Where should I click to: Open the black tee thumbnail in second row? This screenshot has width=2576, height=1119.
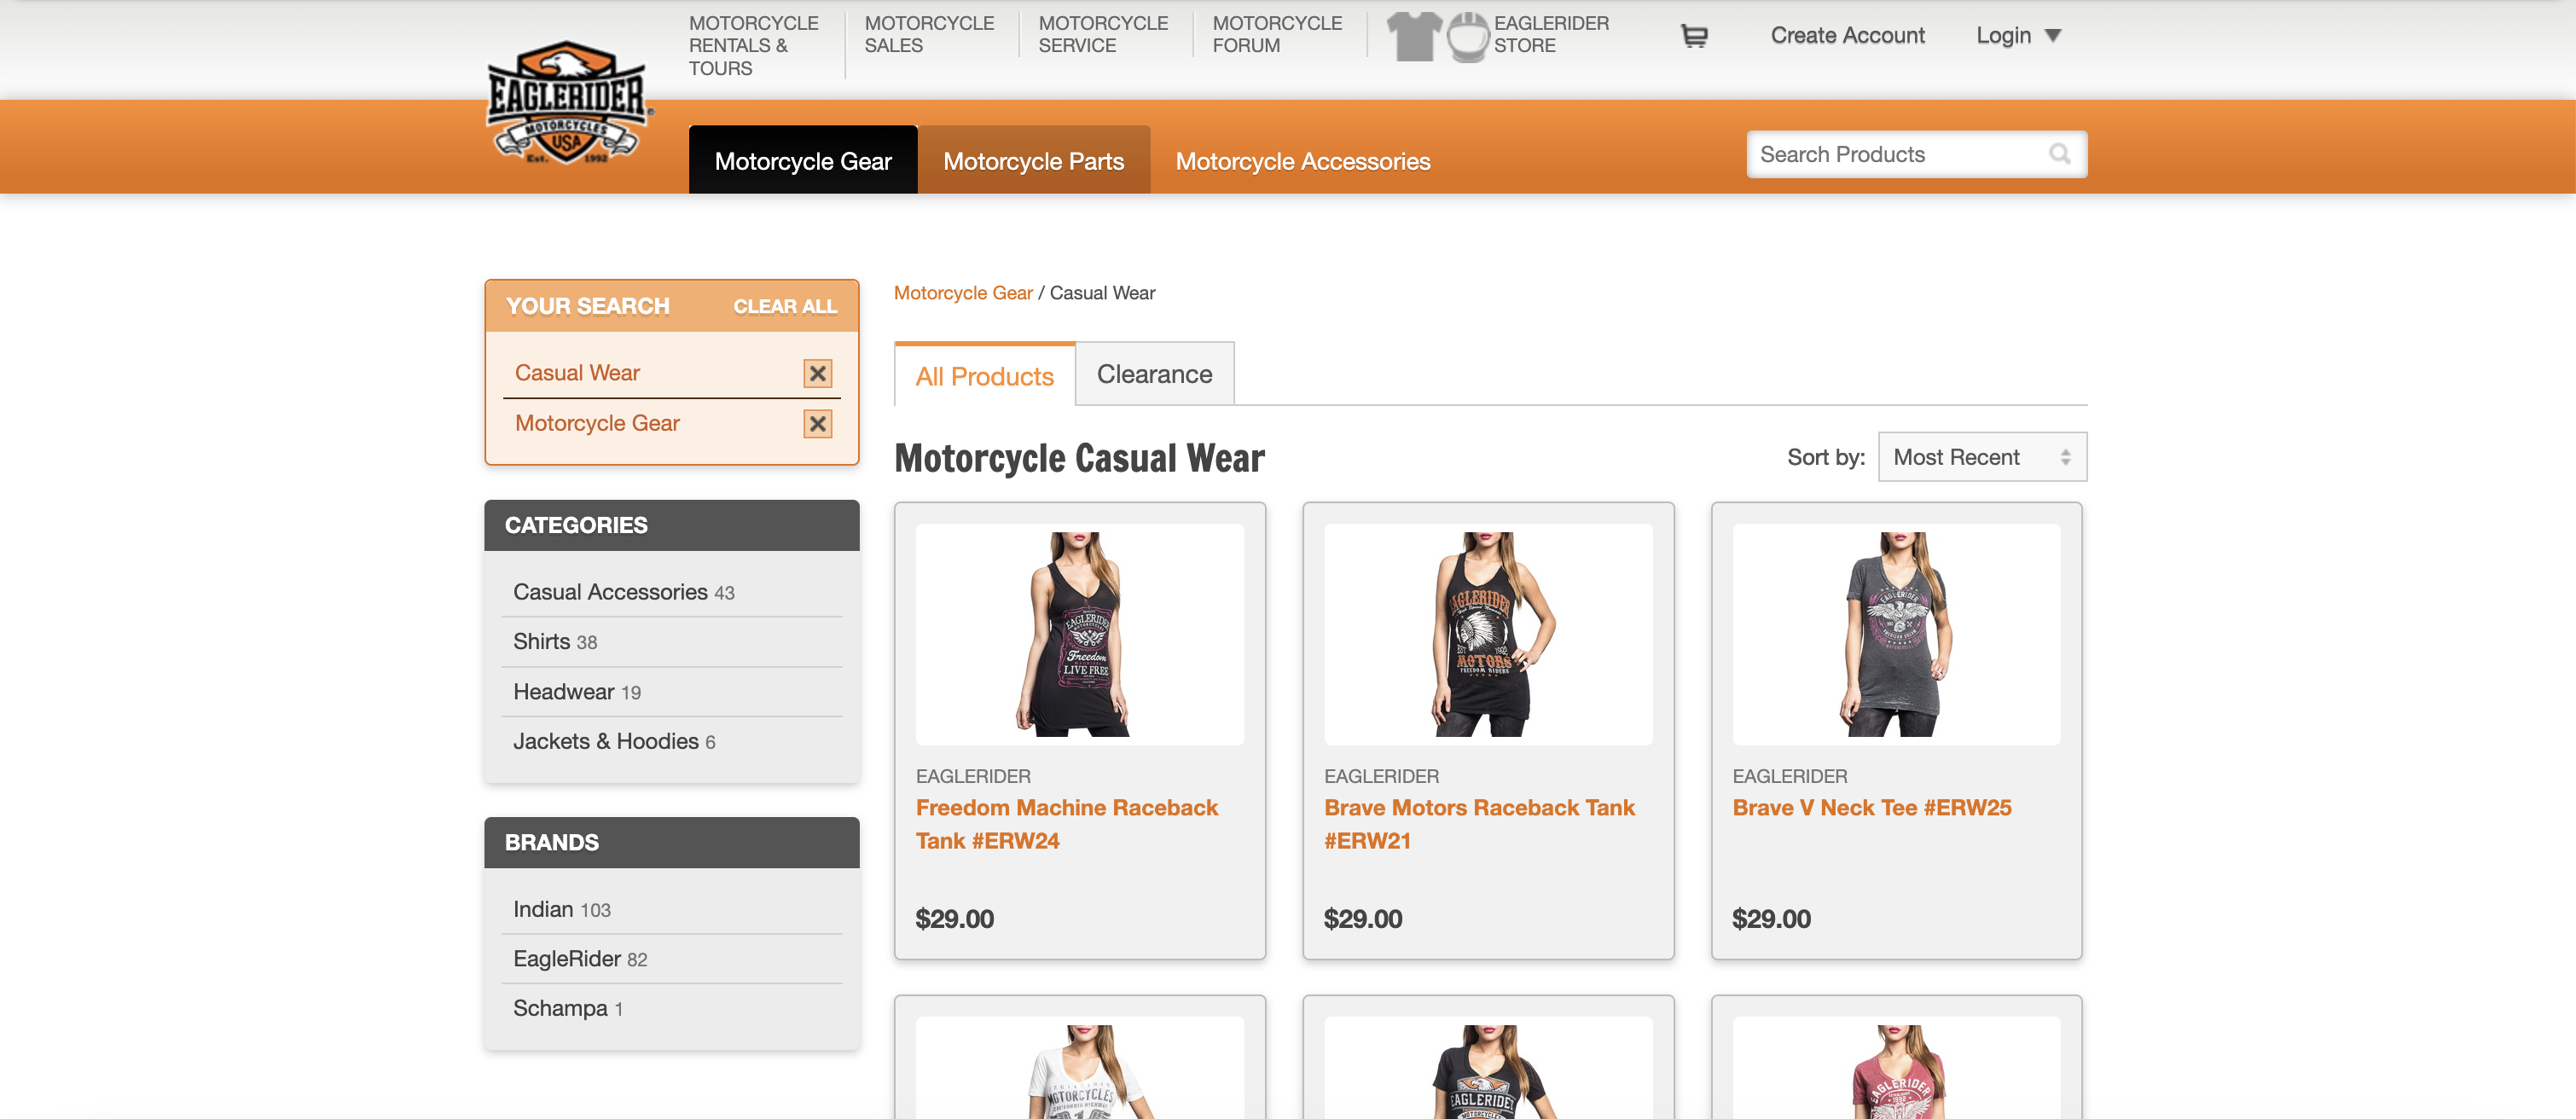tap(1487, 1068)
